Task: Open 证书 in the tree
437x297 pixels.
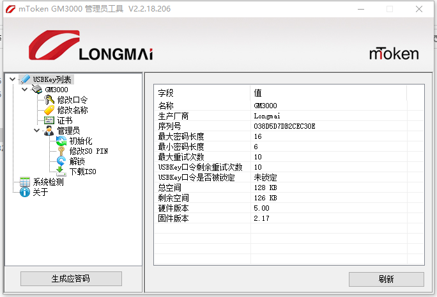Action: tap(65, 120)
